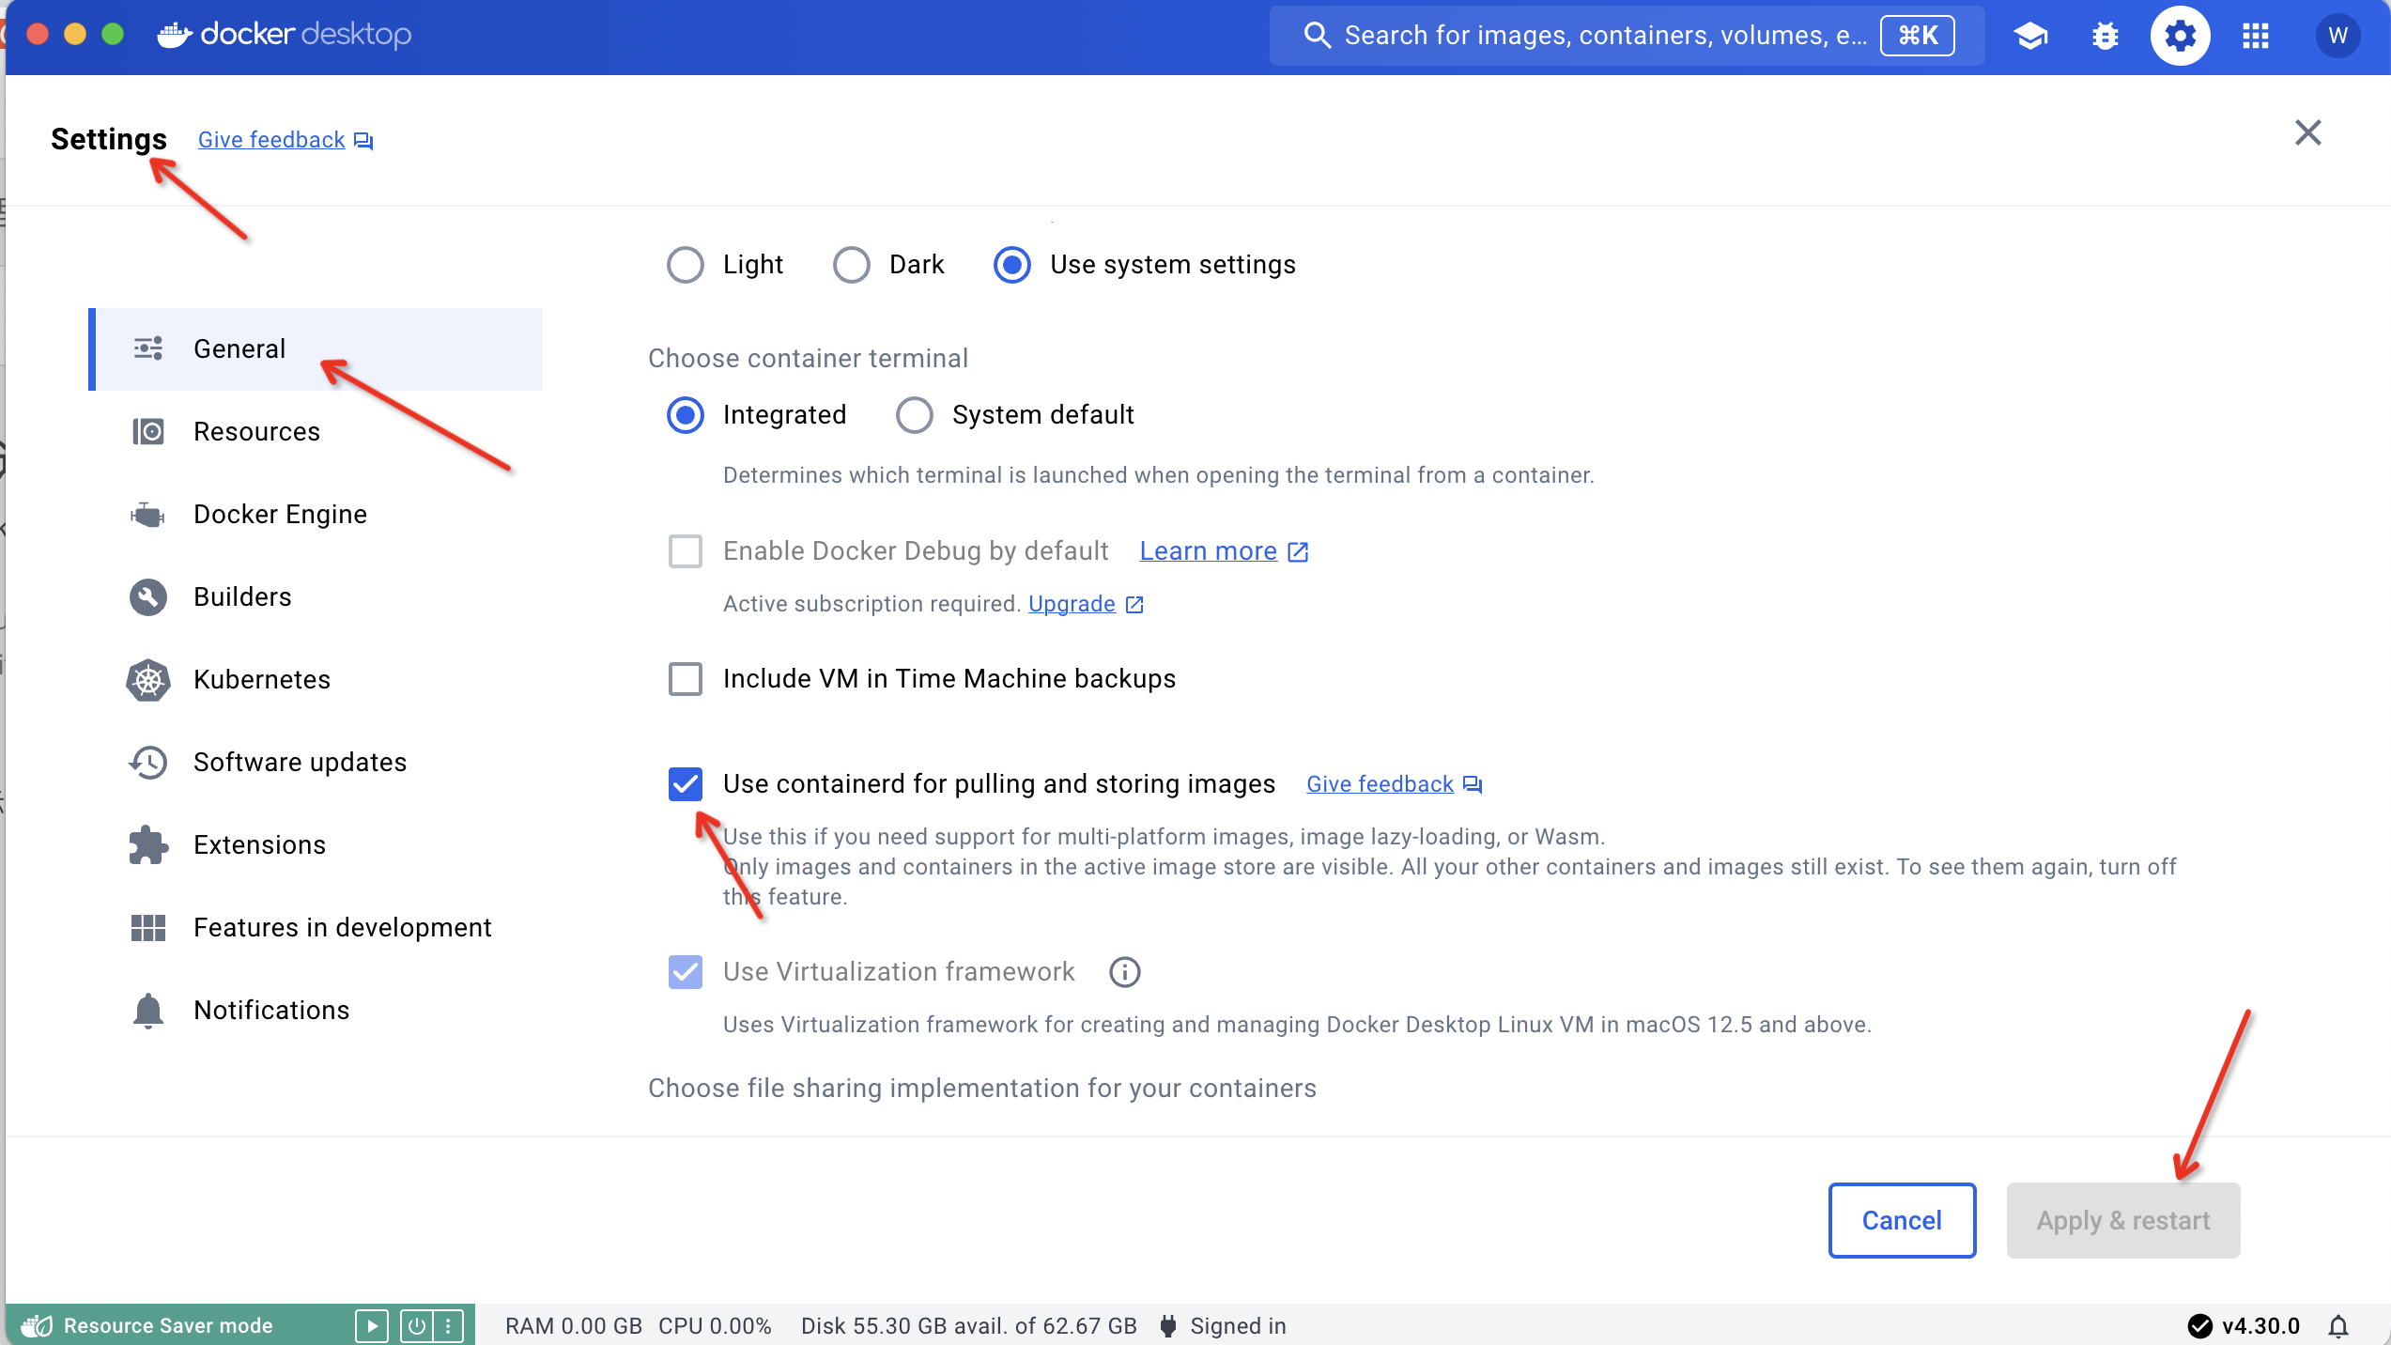This screenshot has height=1345, width=2391.
Task: Open Docker Engine settings
Action: pyautogui.click(x=279, y=513)
